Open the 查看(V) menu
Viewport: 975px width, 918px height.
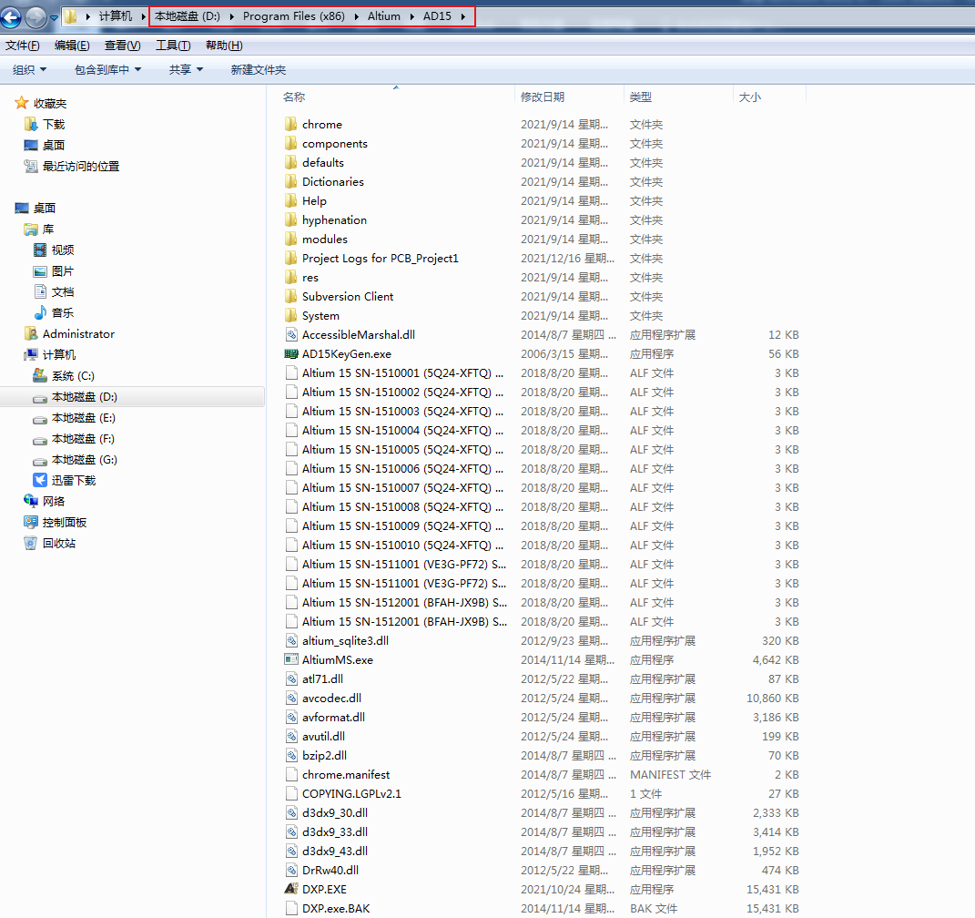[123, 46]
